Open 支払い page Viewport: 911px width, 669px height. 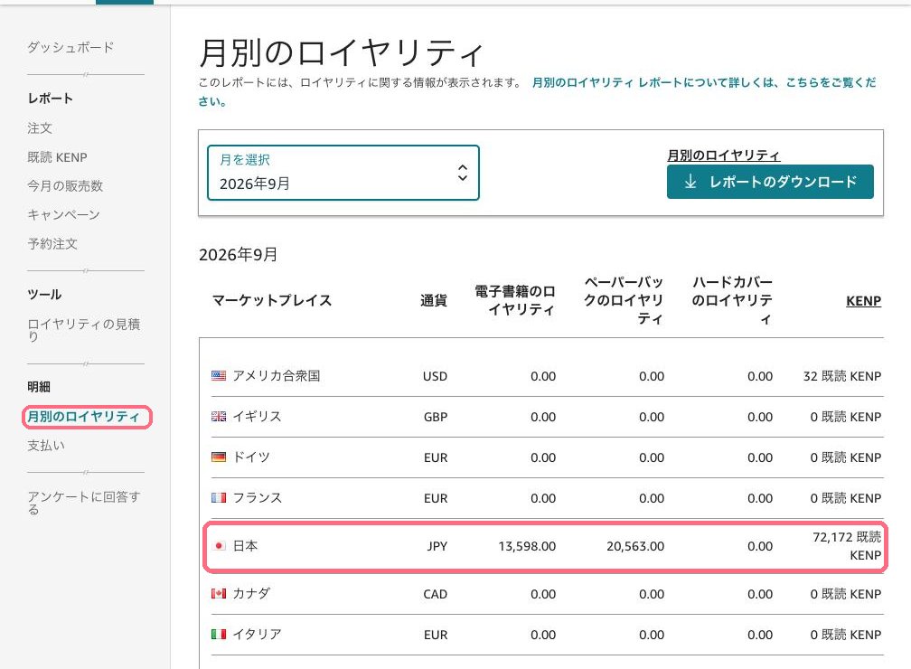point(46,446)
